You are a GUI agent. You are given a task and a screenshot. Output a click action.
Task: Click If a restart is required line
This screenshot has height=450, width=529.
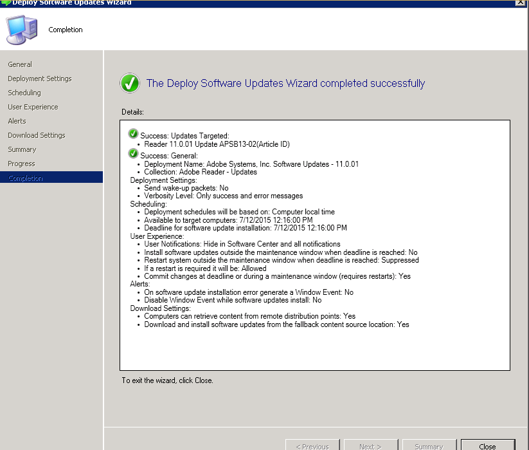click(x=205, y=268)
